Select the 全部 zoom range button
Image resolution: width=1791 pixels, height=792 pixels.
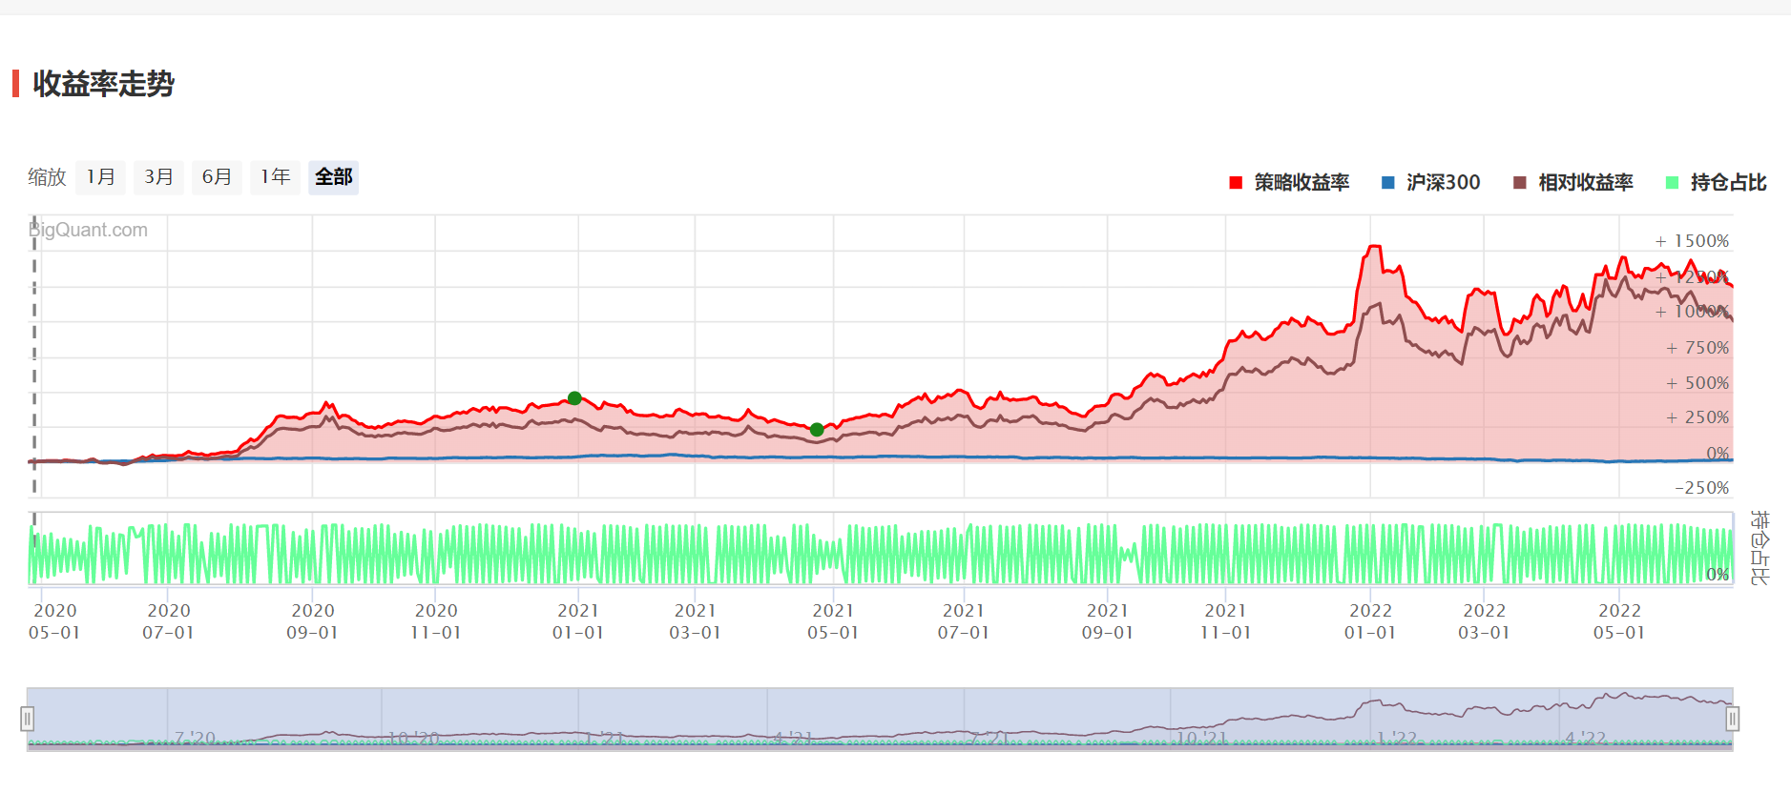pyautogui.click(x=333, y=177)
